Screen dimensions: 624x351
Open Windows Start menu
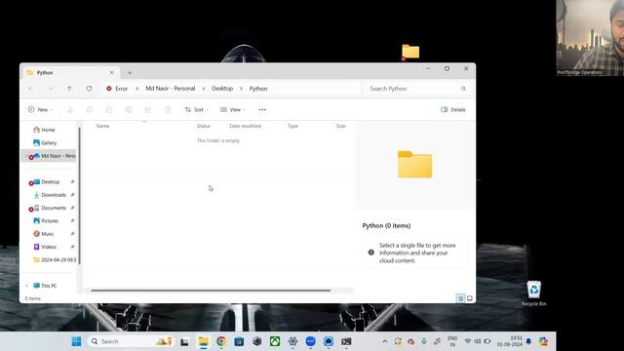point(76,341)
